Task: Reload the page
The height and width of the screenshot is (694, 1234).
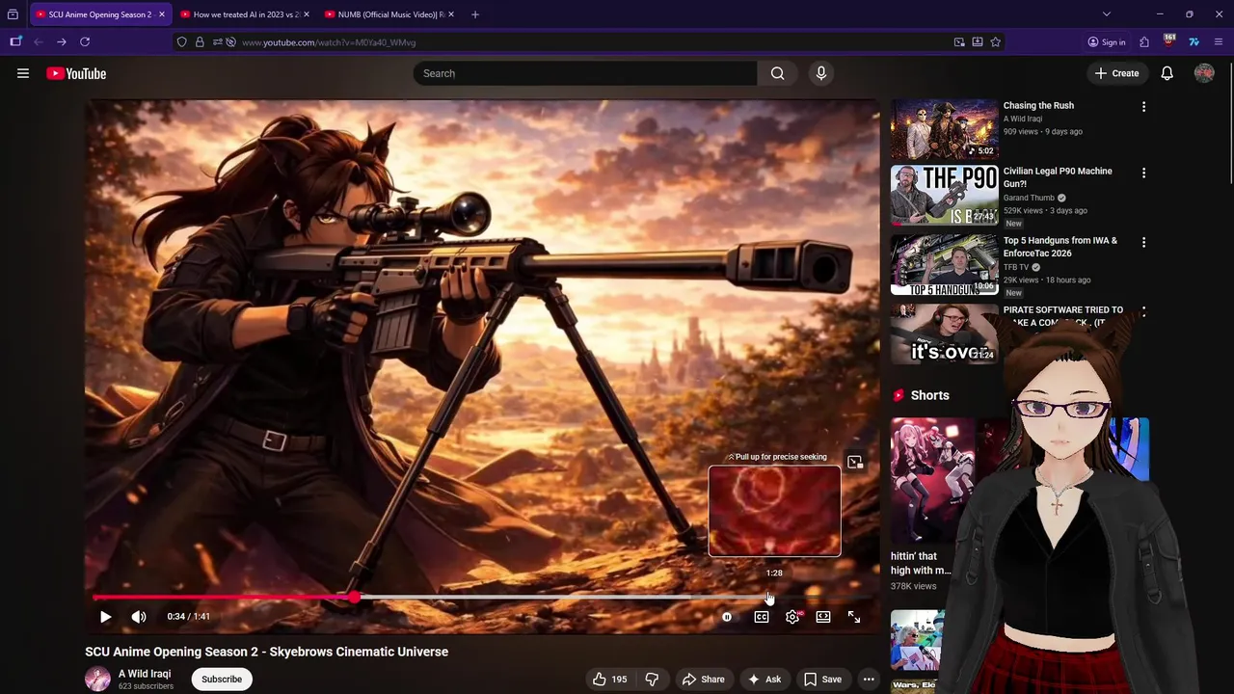Action: (85, 42)
